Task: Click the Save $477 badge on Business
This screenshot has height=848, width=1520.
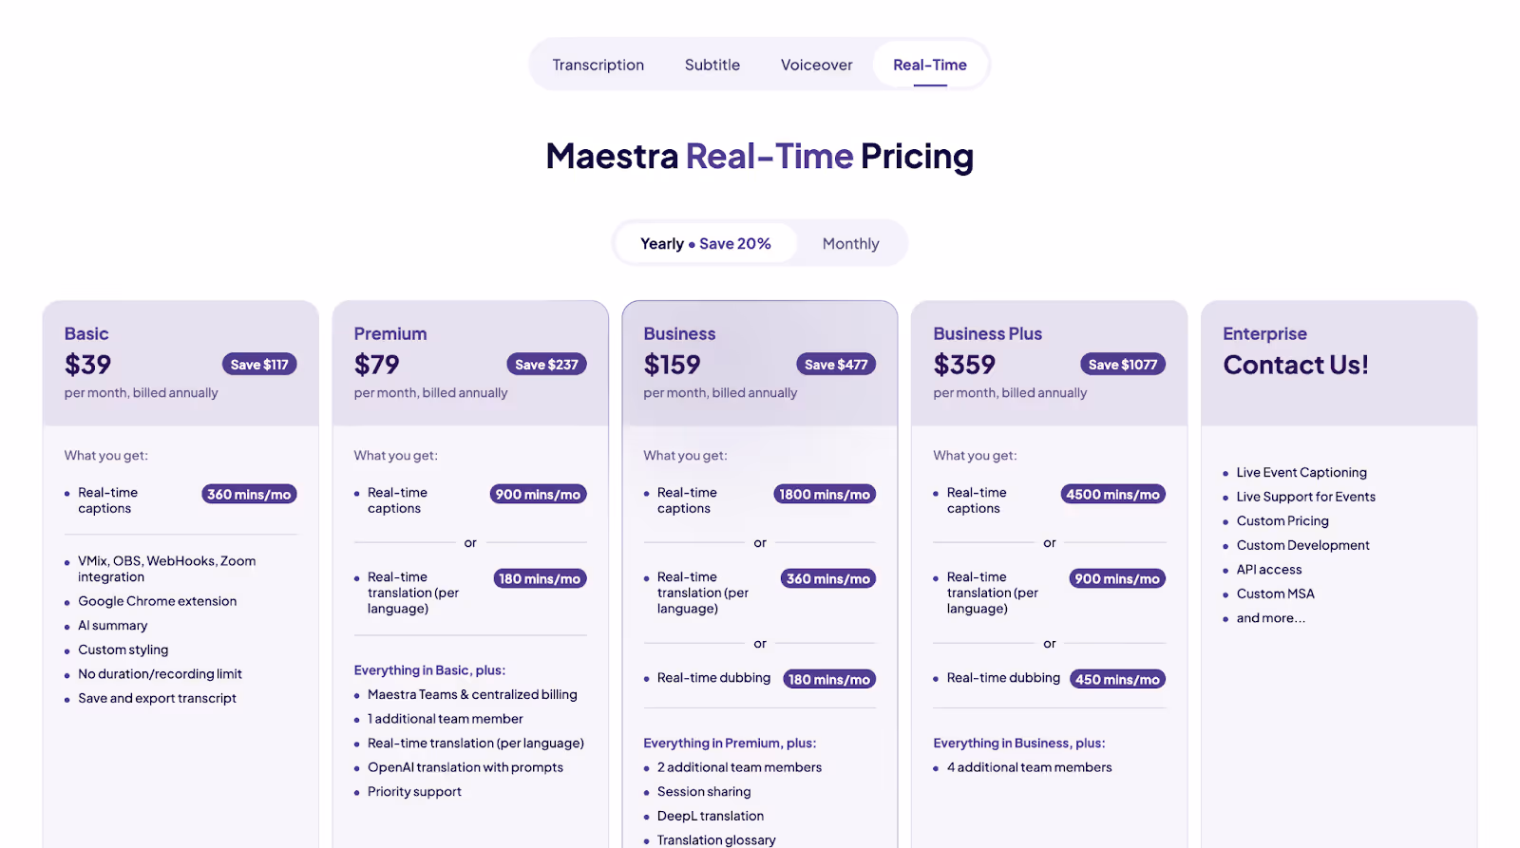Action: pyautogui.click(x=836, y=365)
